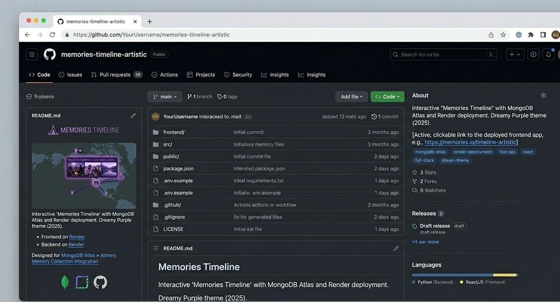This screenshot has height=302, width=560.
Task: Click the GitHub Octocat logo in README
Action: [x=101, y=282]
